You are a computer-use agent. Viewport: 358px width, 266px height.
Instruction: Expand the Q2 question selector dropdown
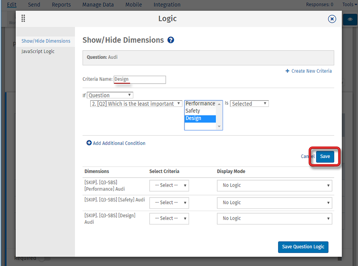click(136, 104)
